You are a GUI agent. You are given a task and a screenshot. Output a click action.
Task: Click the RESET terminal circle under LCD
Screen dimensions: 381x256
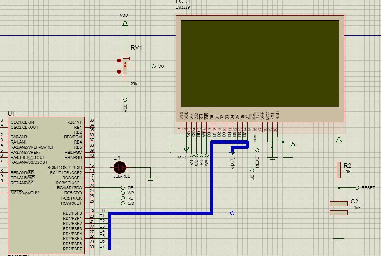click(257, 150)
